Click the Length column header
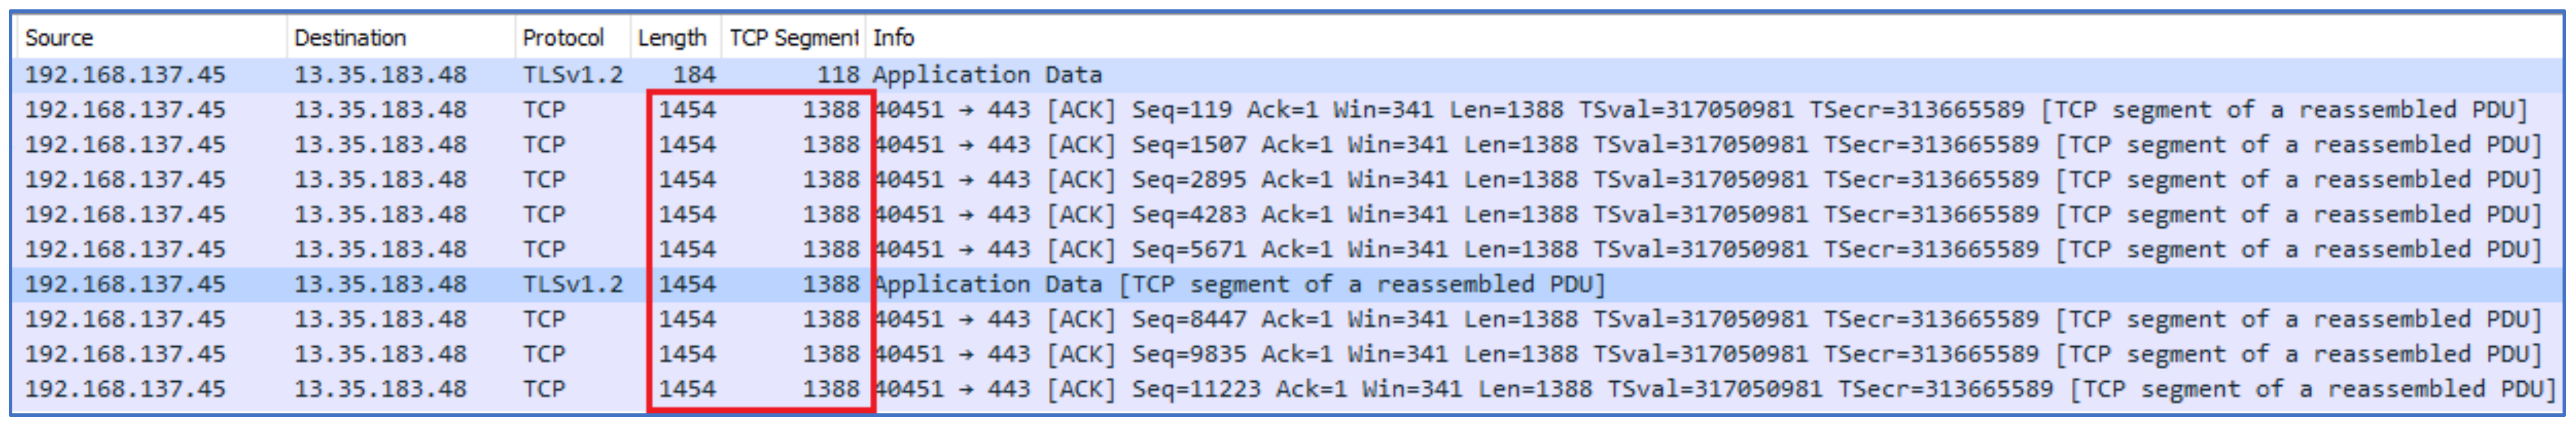This screenshot has width=2576, height=425. [672, 38]
